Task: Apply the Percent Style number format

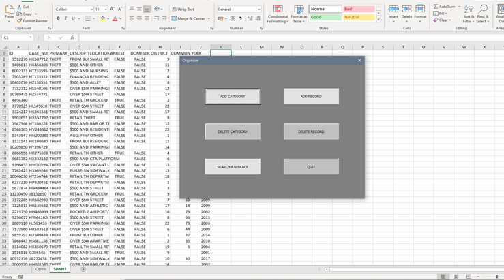Action: pyautogui.click(x=233, y=19)
